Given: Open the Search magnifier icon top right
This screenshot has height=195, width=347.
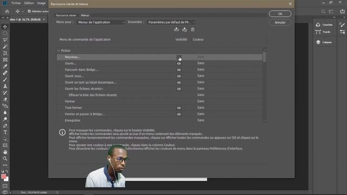Looking at the screenshot, I should [323, 11].
